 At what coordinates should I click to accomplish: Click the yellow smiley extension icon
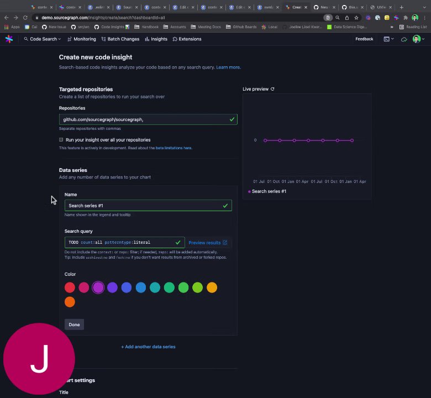(387, 18)
